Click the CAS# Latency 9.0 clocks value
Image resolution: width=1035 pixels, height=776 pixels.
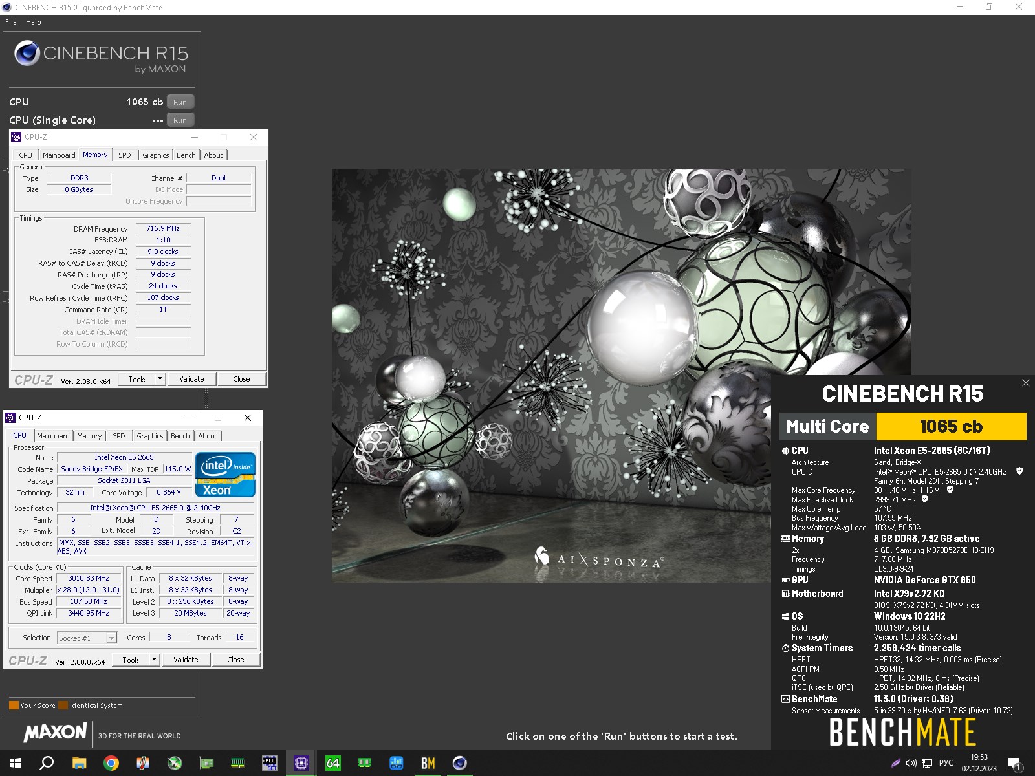point(163,252)
